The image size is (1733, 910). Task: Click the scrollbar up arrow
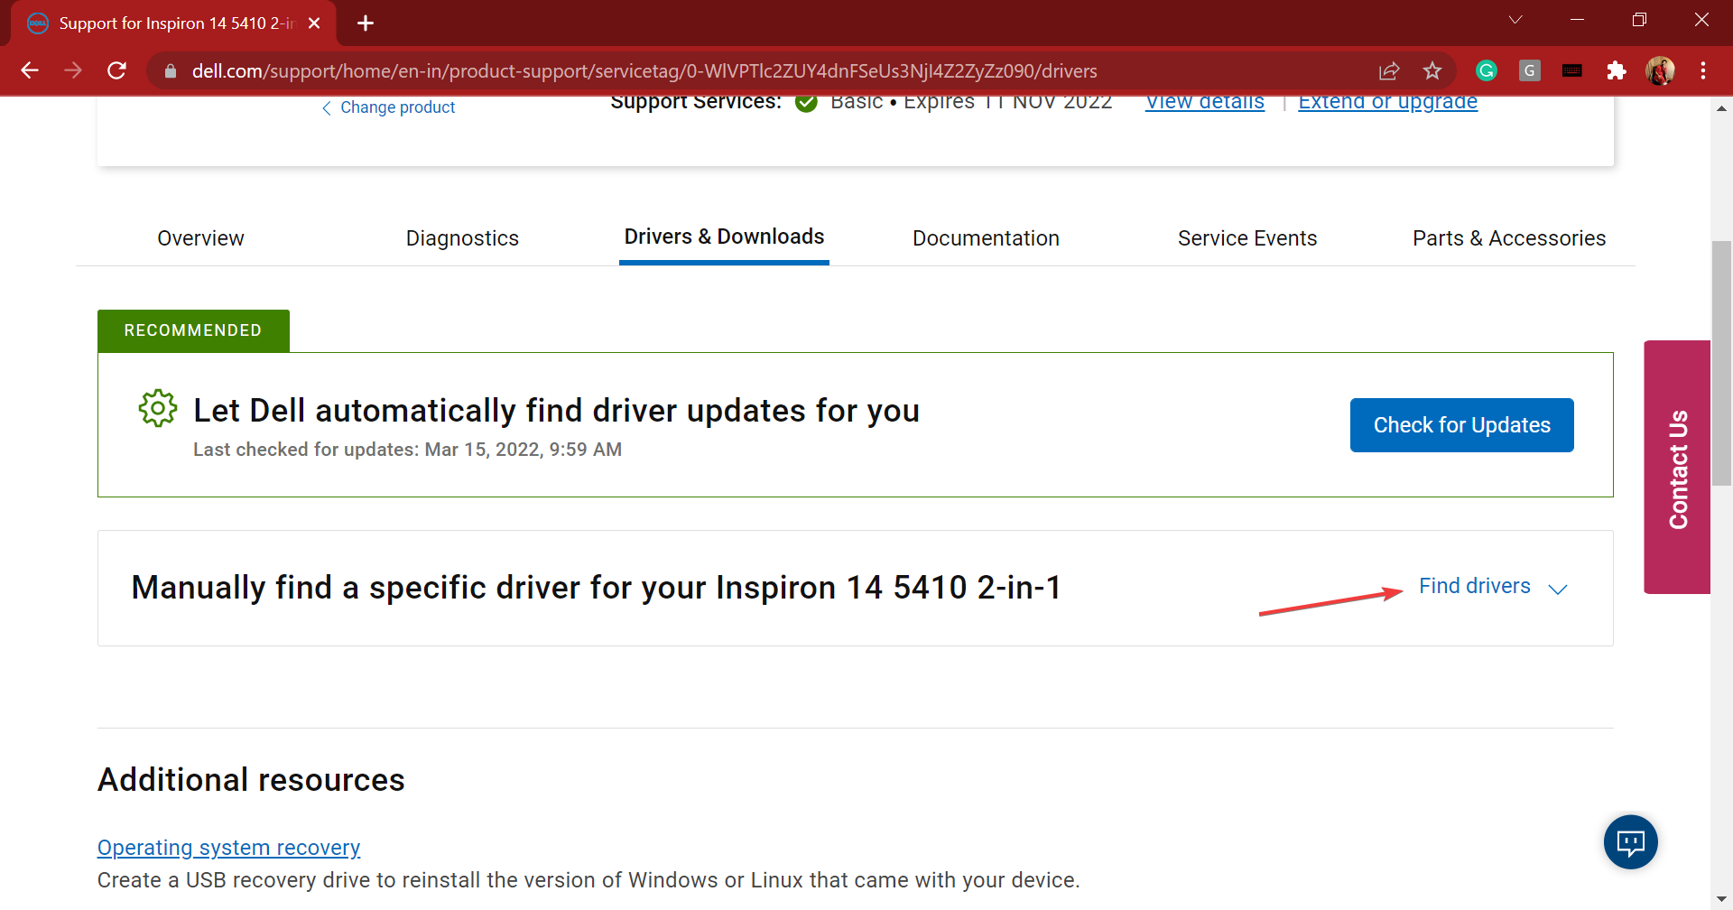(x=1721, y=108)
